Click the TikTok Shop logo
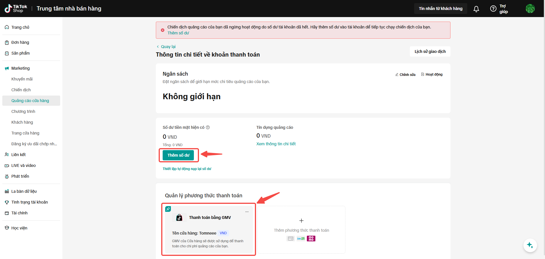This screenshot has height=259, width=545. (16, 9)
